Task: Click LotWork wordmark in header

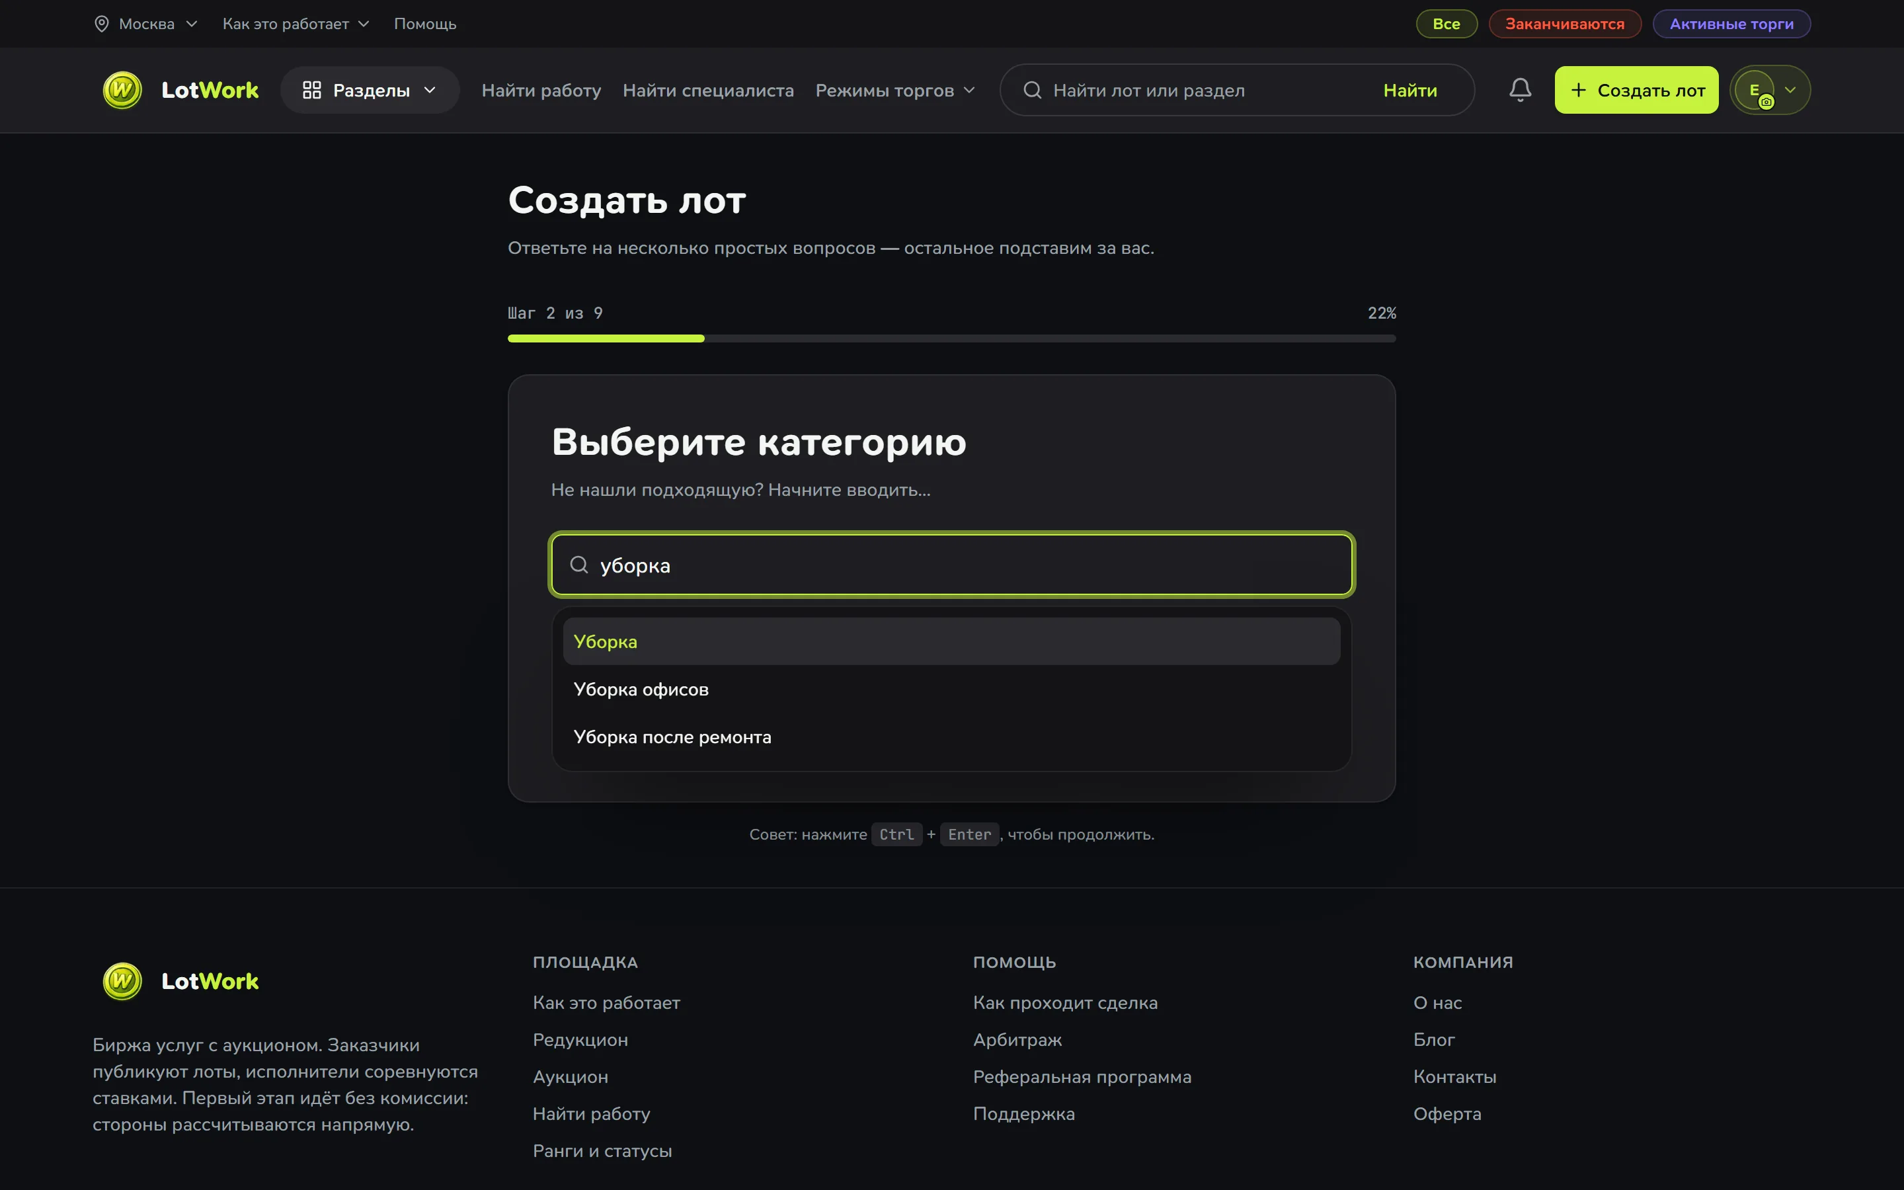Action: click(x=210, y=90)
